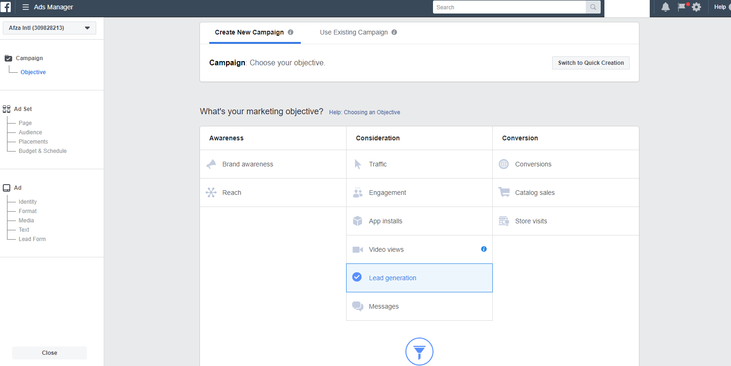Open the notifications bell
Viewport: 731px width, 366px height.
pos(666,7)
